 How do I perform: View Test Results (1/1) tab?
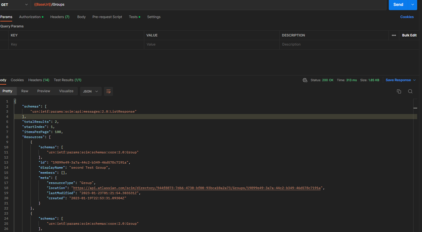68,80
